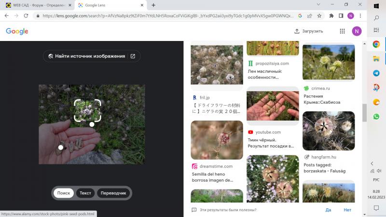This screenshot has width=386, height=217.
Task: Switch to Переводчик mode
Action: tap(113, 193)
